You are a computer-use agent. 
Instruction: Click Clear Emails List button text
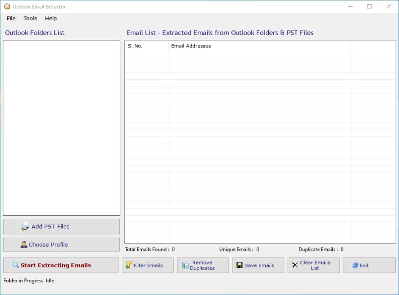coord(315,265)
